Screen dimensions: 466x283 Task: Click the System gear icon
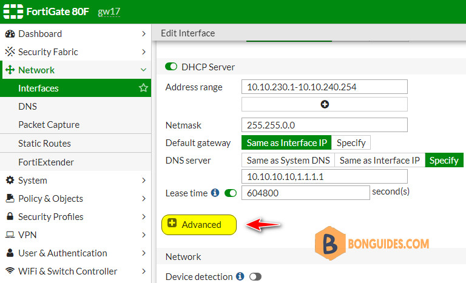[x=10, y=180]
